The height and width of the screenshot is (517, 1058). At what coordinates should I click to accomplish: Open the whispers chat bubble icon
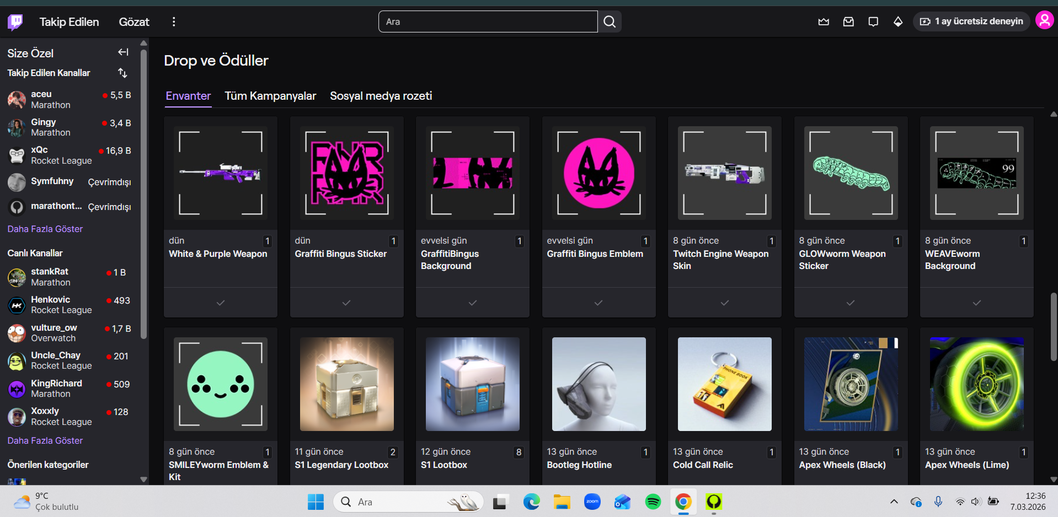tap(873, 21)
